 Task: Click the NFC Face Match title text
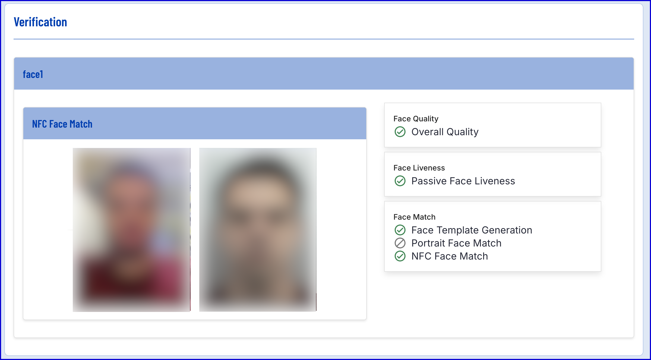62,124
